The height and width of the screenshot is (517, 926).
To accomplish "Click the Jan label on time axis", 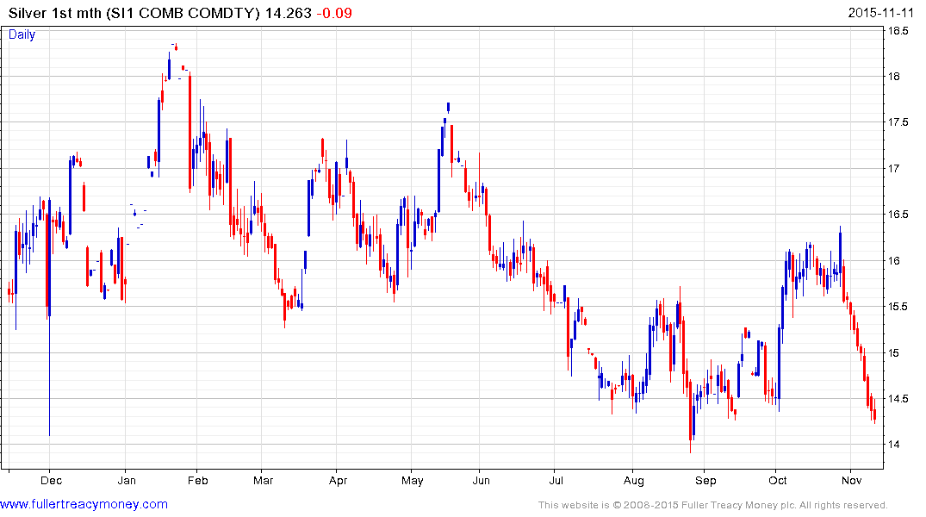I will click(x=127, y=480).
